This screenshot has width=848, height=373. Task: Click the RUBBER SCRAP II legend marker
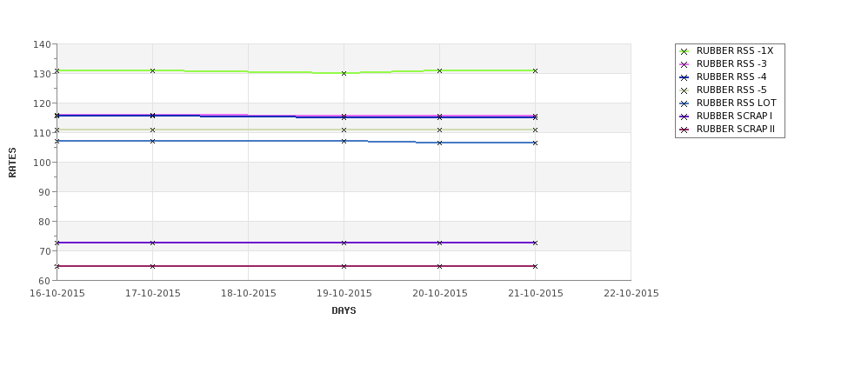click(x=684, y=130)
